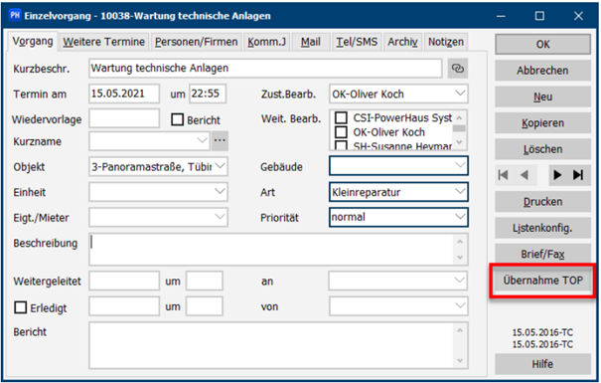601x383 pixels.
Task: Go to previous record arrow
Action: click(525, 175)
